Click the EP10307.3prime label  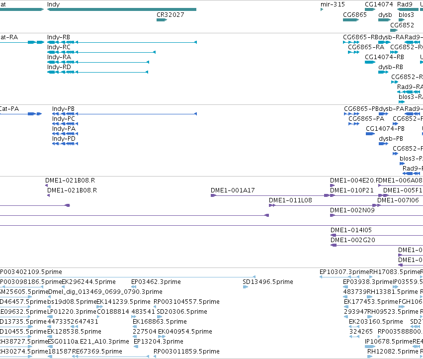(x=344, y=272)
